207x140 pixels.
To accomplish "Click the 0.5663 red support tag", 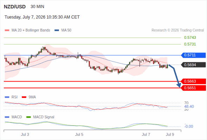I will 193,82.
